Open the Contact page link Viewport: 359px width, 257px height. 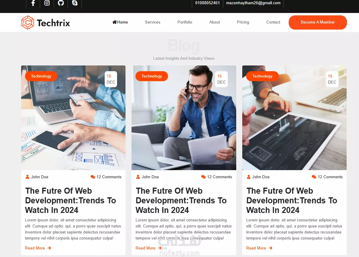pos(273,22)
